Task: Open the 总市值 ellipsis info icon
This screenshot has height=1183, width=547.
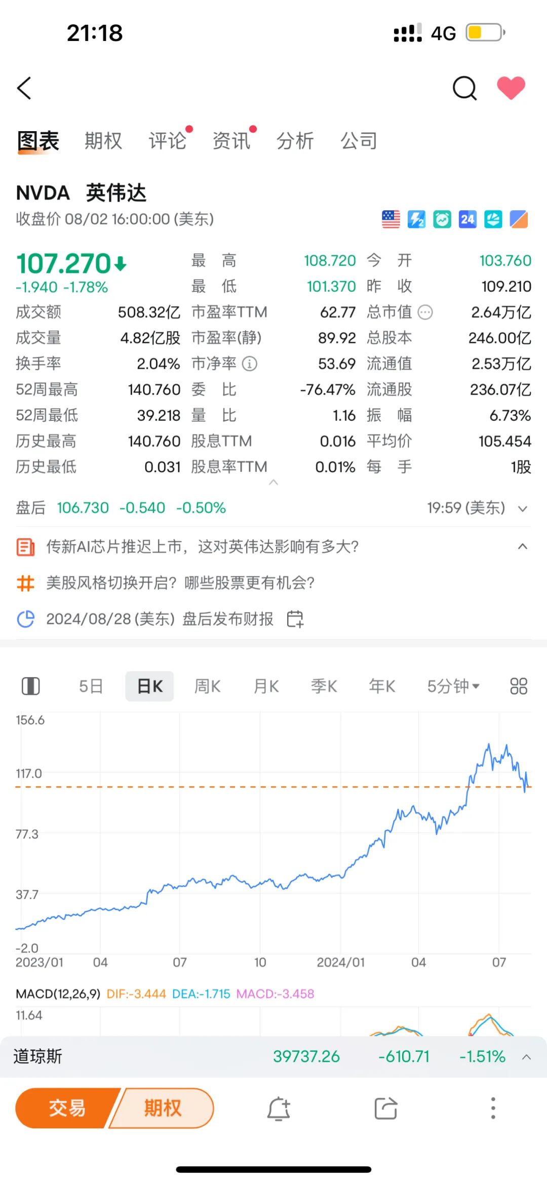Action: (425, 312)
